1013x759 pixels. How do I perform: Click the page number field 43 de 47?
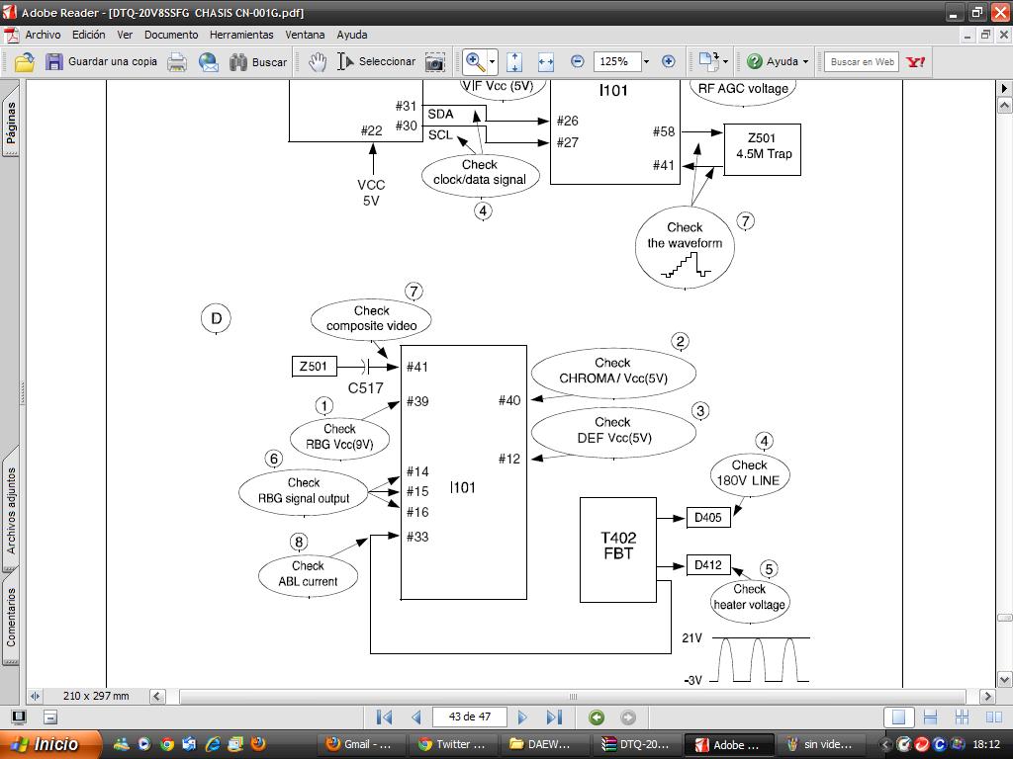[470, 717]
